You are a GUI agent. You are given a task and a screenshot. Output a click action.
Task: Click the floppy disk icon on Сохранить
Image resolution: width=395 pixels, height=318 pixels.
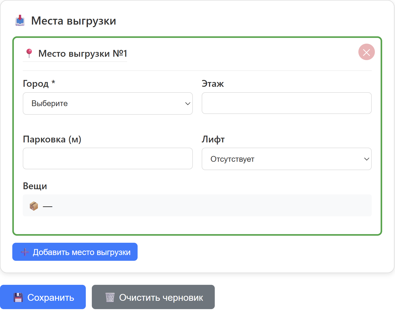(x=18, y=297)
